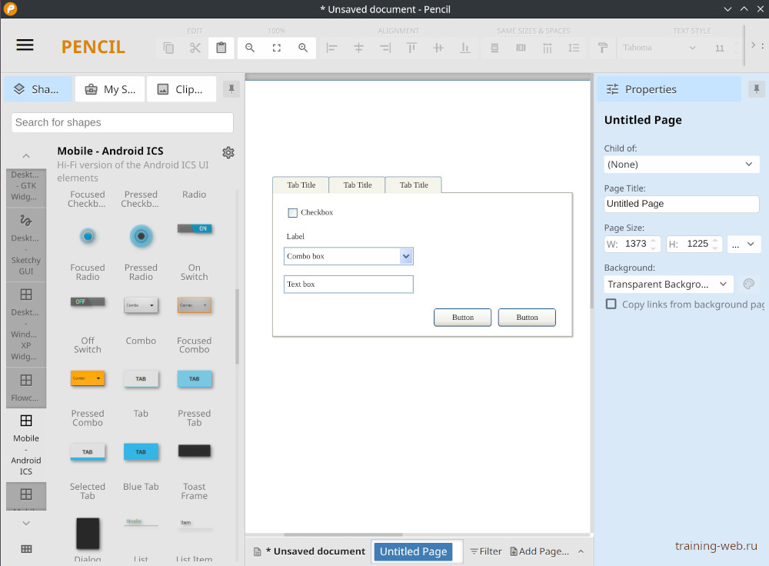Select the Toast Frame shape
The height and width of the screenshot is (566, 769).
[x=195, y=451]
